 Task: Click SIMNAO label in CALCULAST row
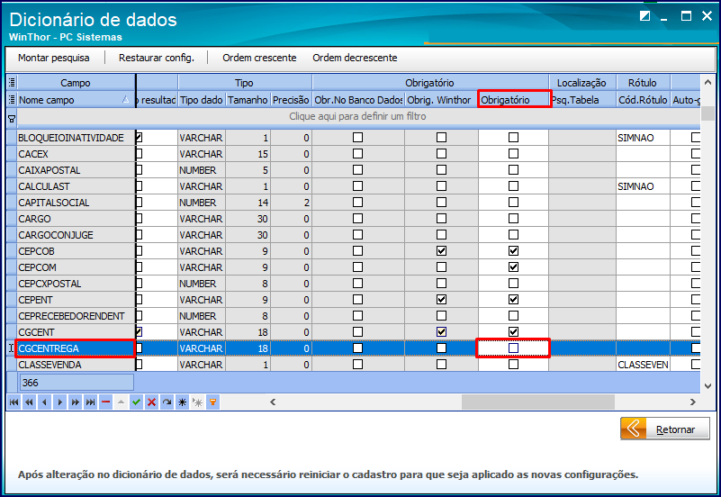[635, 186]
